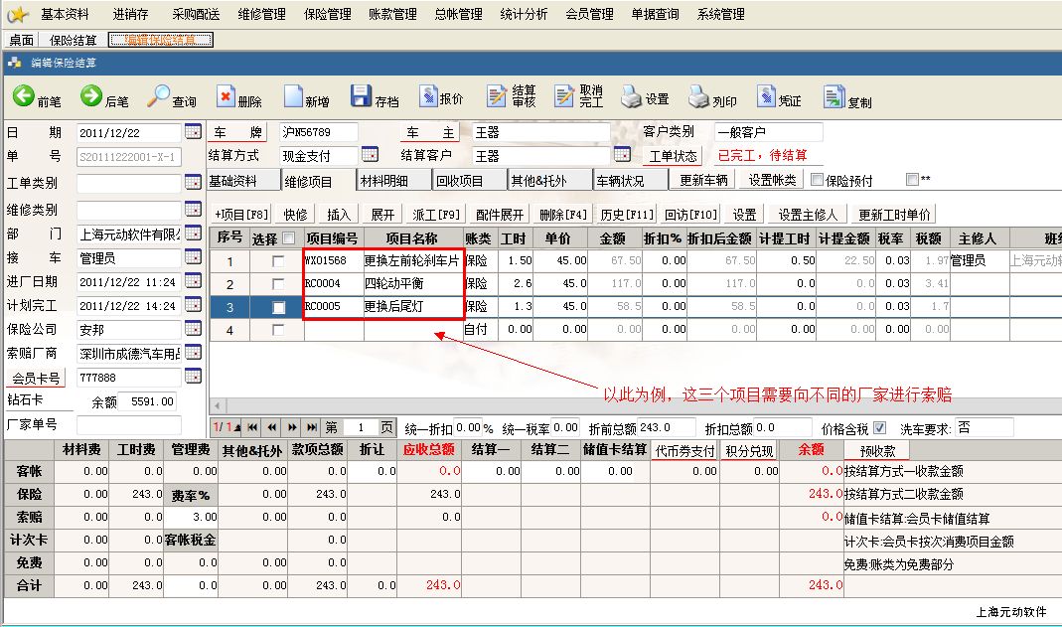Image resolution: width=1062 pixels, height=627 pixels.
Task: Tick the checkbox in row 1 (WX01568)
Action: [279, 261]
